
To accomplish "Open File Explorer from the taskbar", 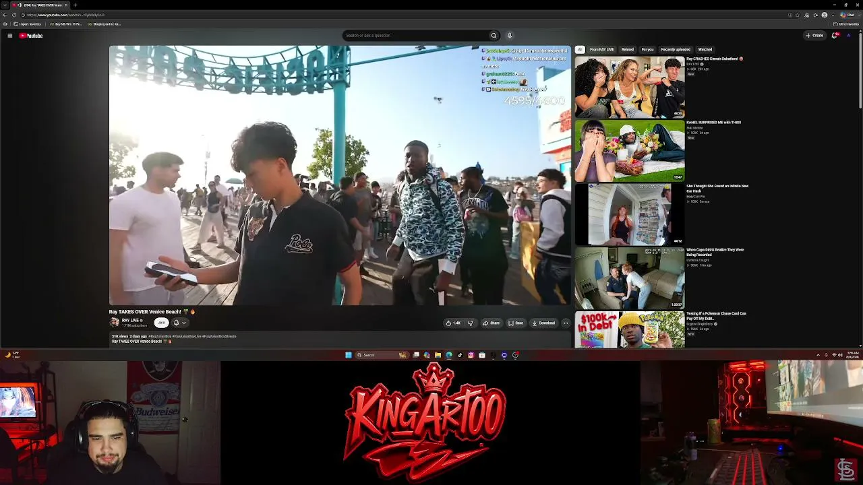I will click(438, 355).
